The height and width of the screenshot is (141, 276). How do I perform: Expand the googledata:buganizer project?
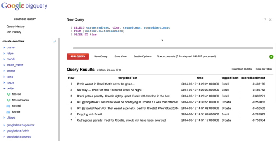click(4, 125)
